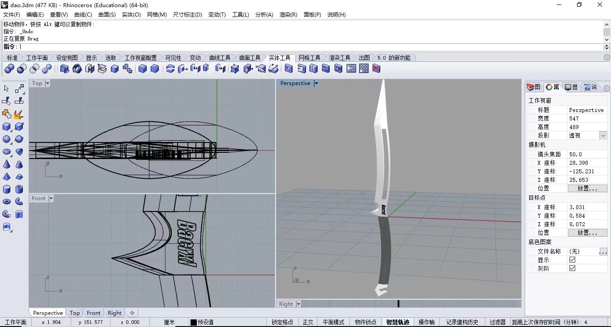
Task: Toggle 锁定格点 grid snap in status bar
Action: (282, 322)
